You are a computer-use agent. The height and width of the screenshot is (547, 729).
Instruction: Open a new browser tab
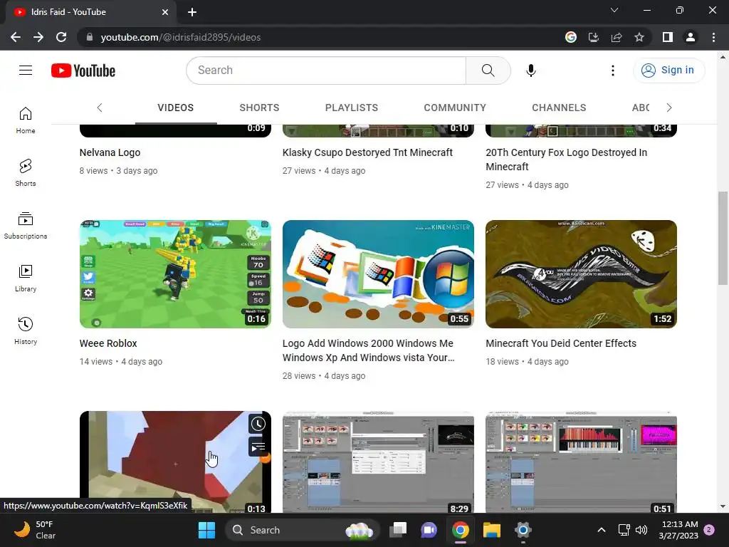(192, 12)
